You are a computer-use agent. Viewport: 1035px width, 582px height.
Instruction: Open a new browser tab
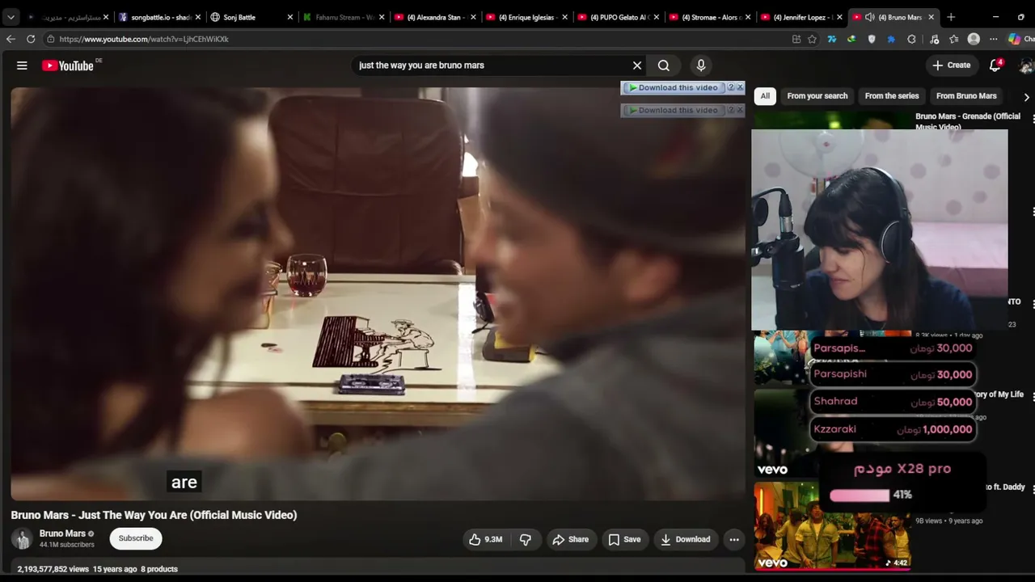click(x=951, y=17)
